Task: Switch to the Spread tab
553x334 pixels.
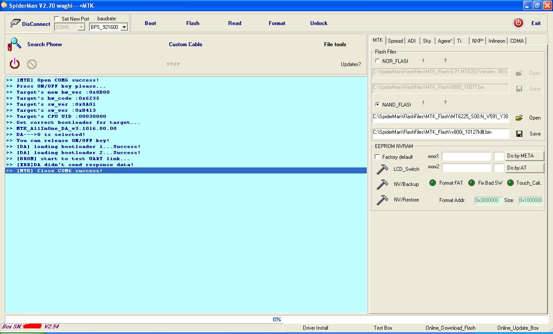Action: point(395,41)
